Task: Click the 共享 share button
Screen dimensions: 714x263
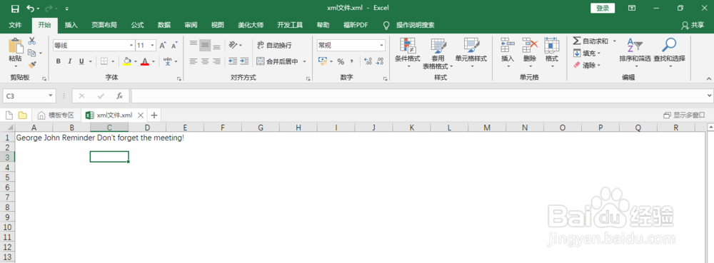Action: click(693, 25)
